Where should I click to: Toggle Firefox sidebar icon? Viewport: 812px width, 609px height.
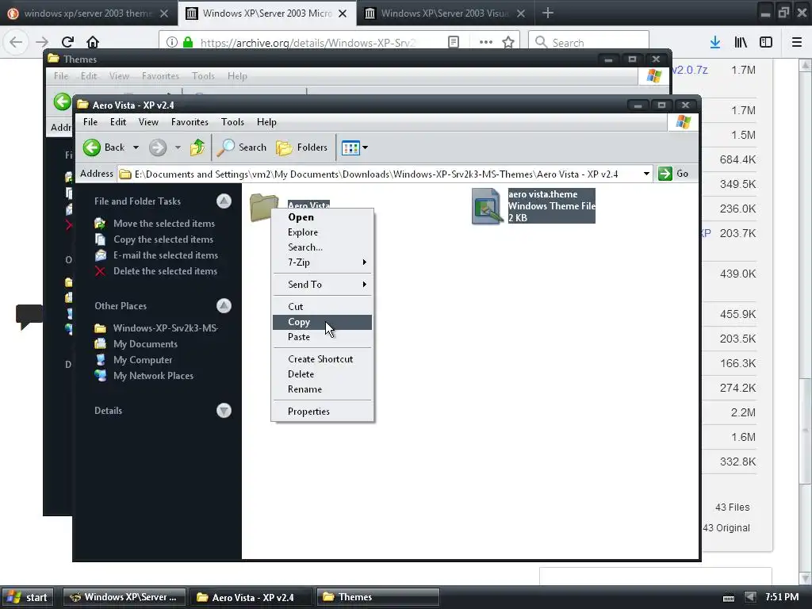coord(766,43)
